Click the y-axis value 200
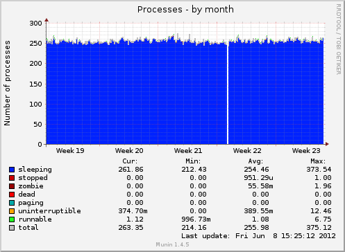Image resolution: width=345 pixels, height=252 pixels. point(35,64)
